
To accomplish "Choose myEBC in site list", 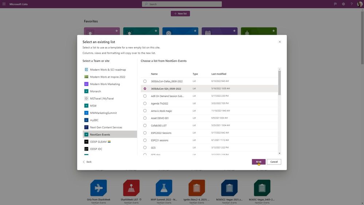I will coord(110,120).
